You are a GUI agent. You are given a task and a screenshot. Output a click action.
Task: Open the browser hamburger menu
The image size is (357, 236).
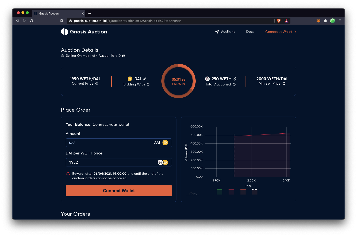pos(340,21)
